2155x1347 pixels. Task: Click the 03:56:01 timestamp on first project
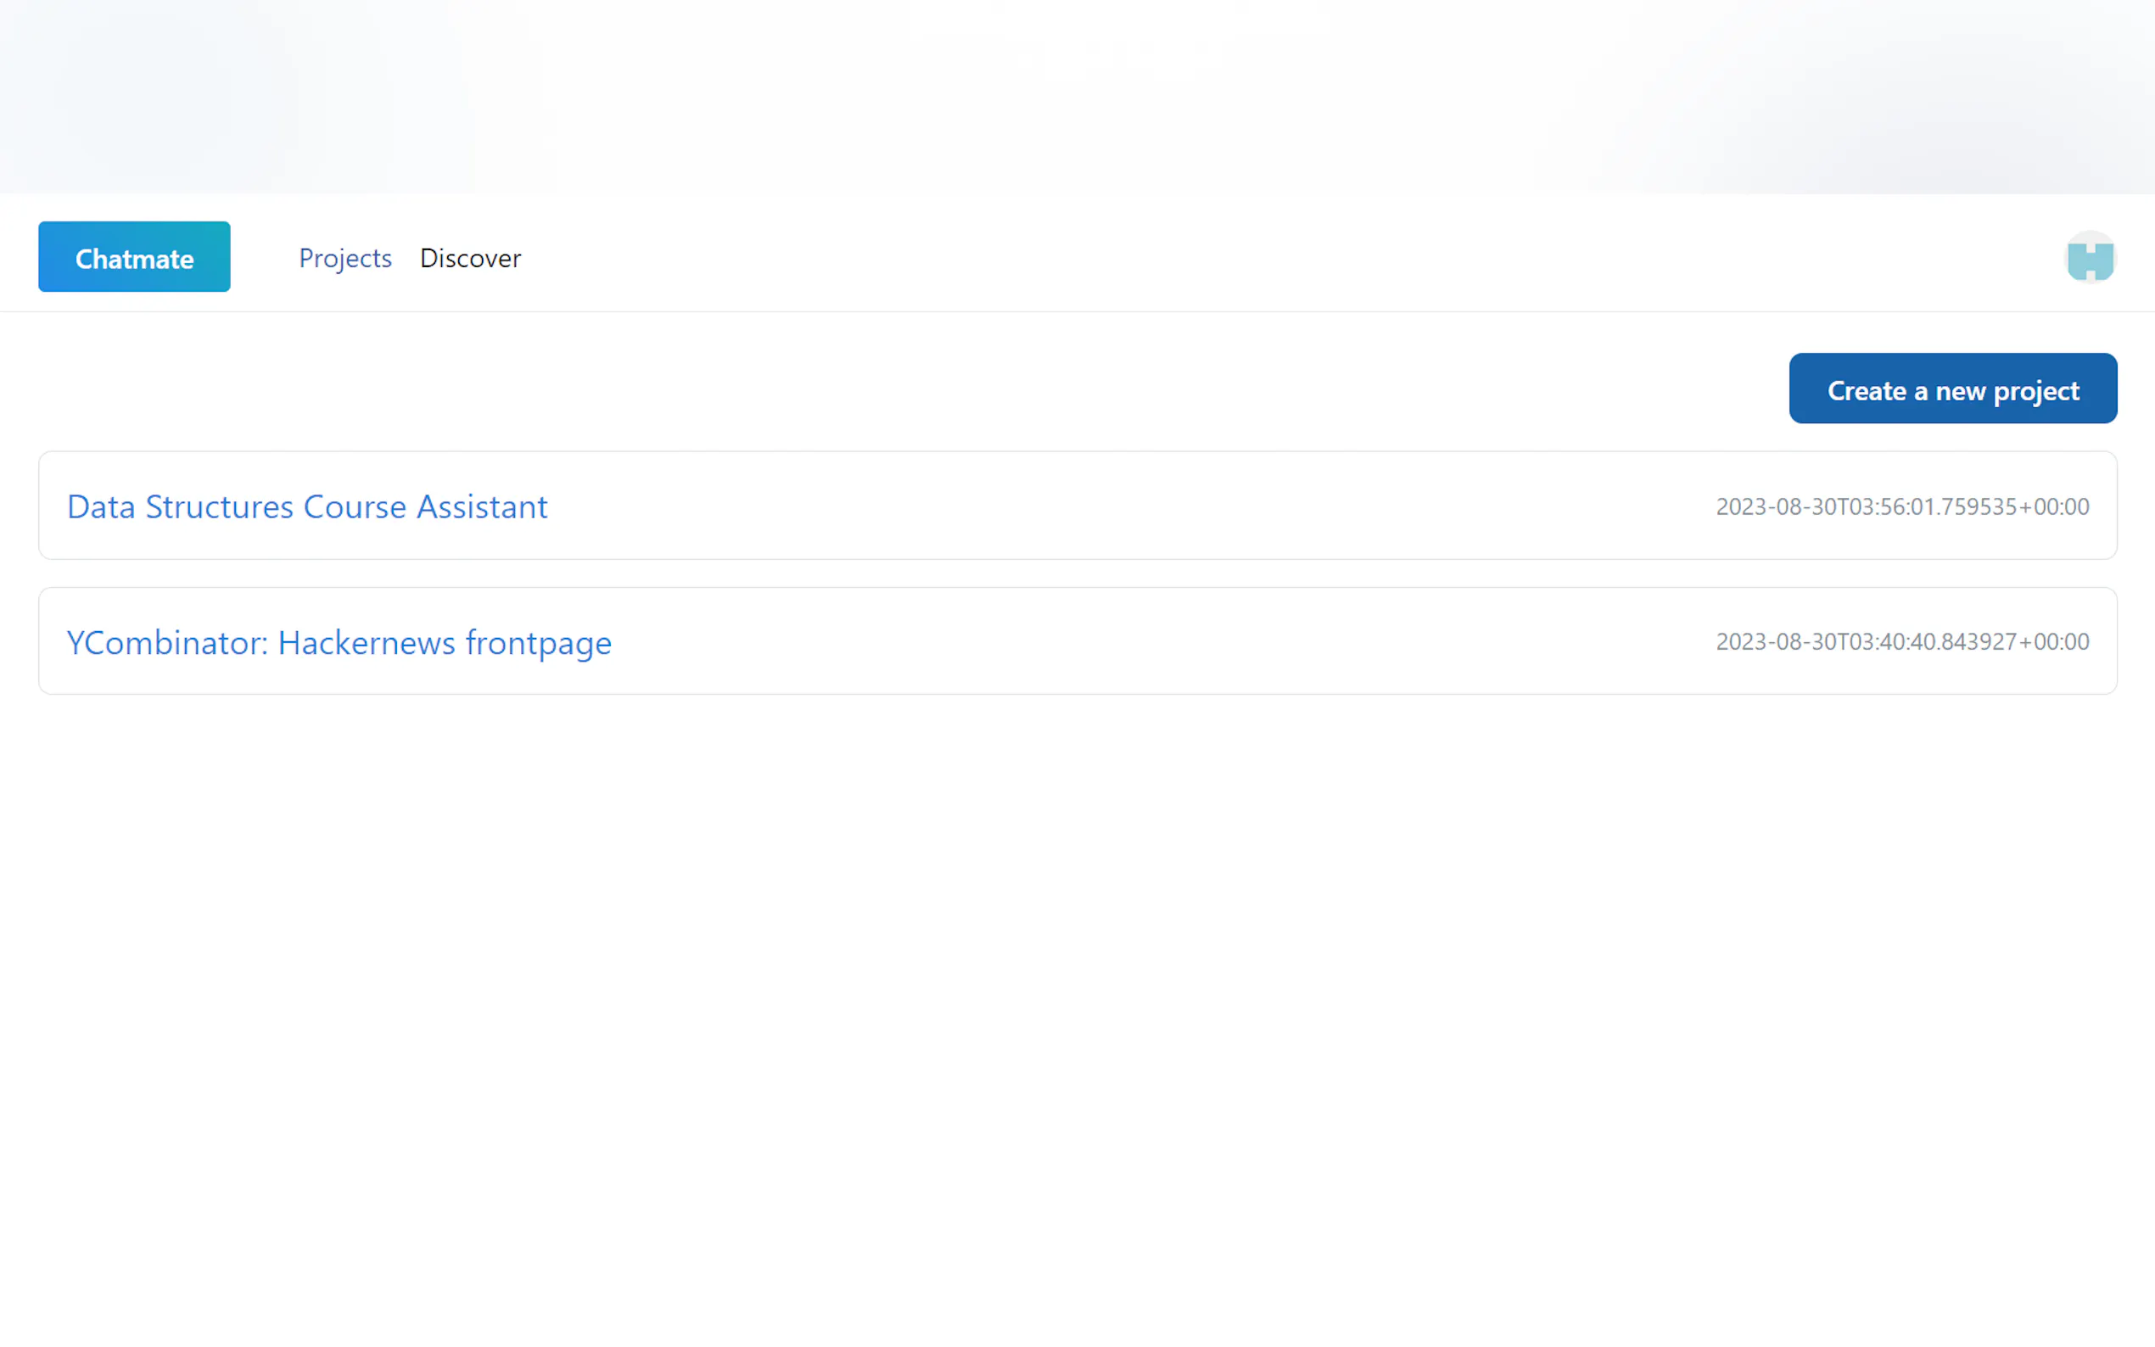point(1901,507)
